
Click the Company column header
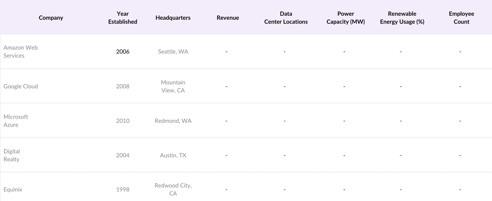click(51, 18)
